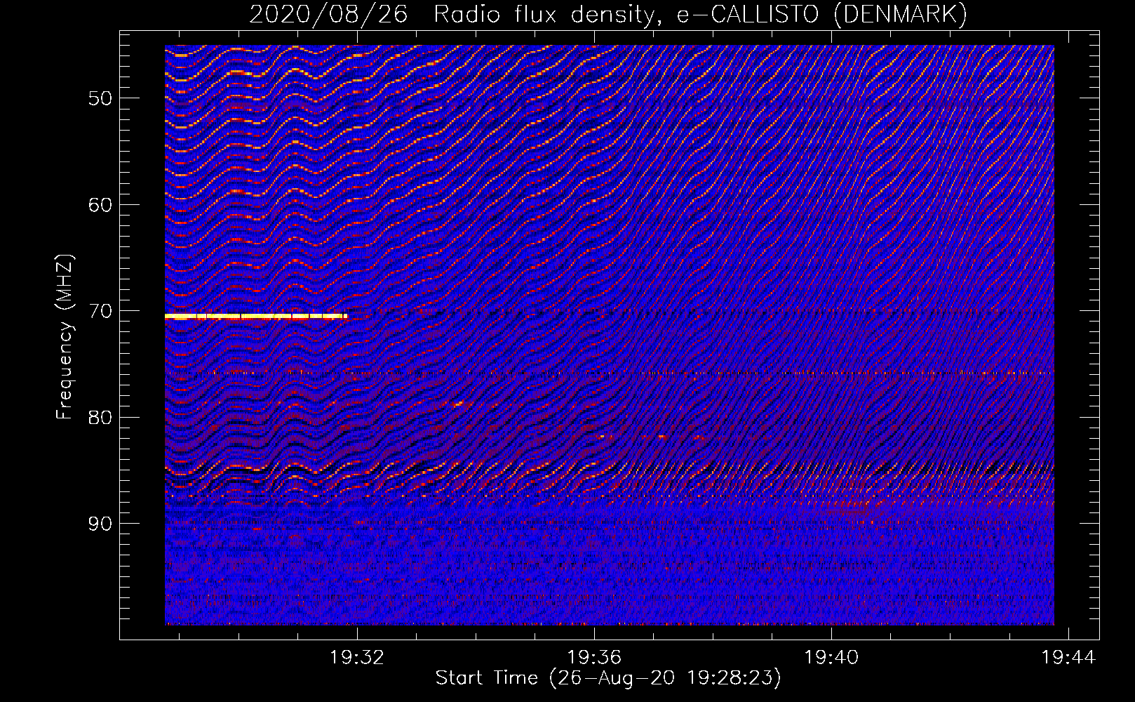Click the 50 frequency tick label
Screen dimensions: 1135x702
(x=100, y=98)
